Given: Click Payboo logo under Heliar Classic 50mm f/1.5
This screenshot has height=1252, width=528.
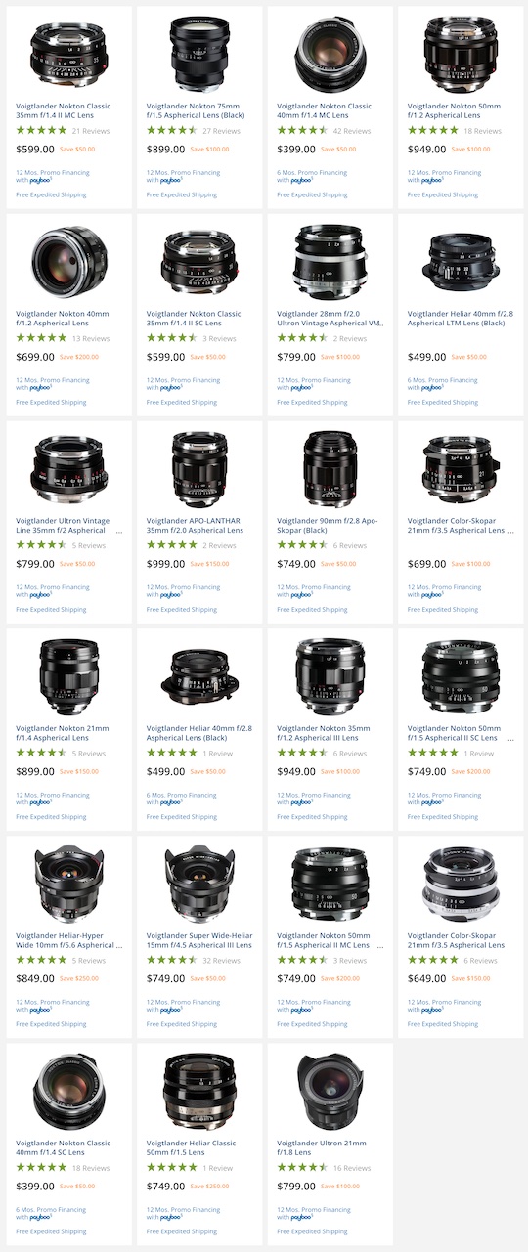Looking at the screenshot, I should tap(171, 1217).
